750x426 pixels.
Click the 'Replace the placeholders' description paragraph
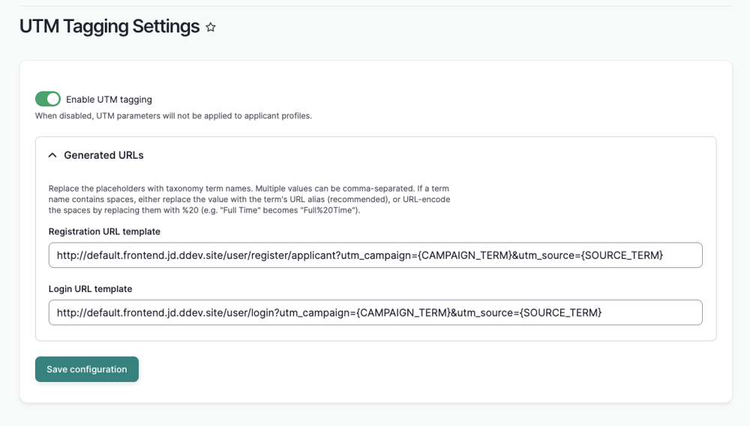point(249,199)
